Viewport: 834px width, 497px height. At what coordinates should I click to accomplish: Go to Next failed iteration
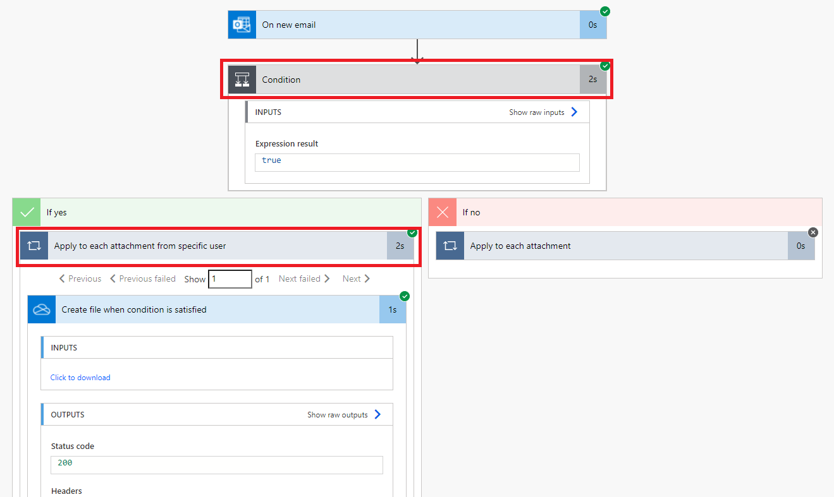[304, 278]
